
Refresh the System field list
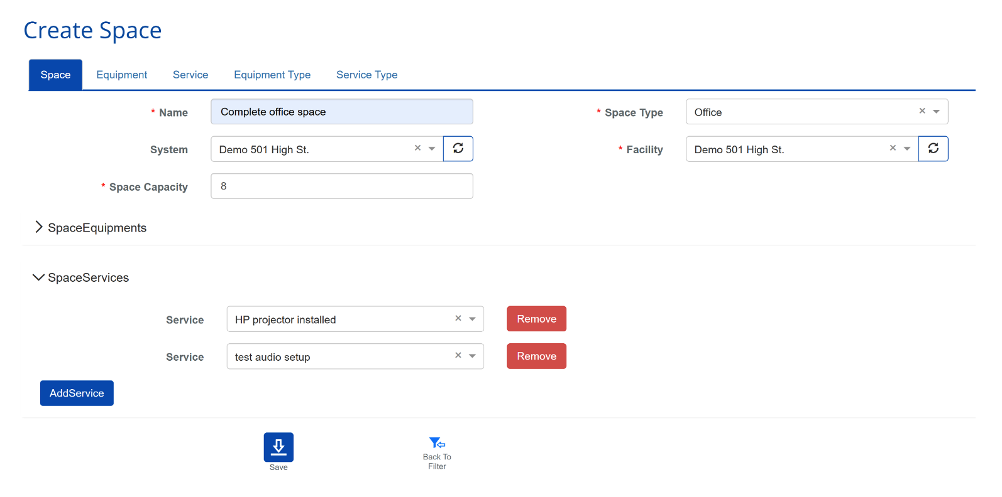(x=458, y=149)
